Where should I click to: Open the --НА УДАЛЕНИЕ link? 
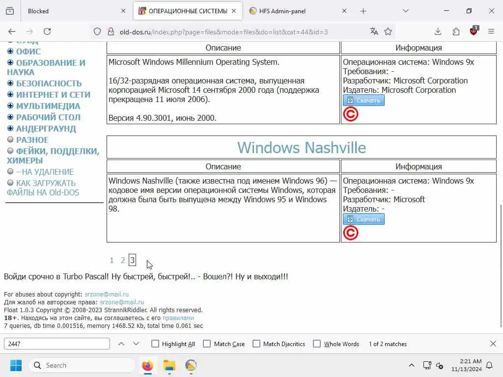click(45, 172)
